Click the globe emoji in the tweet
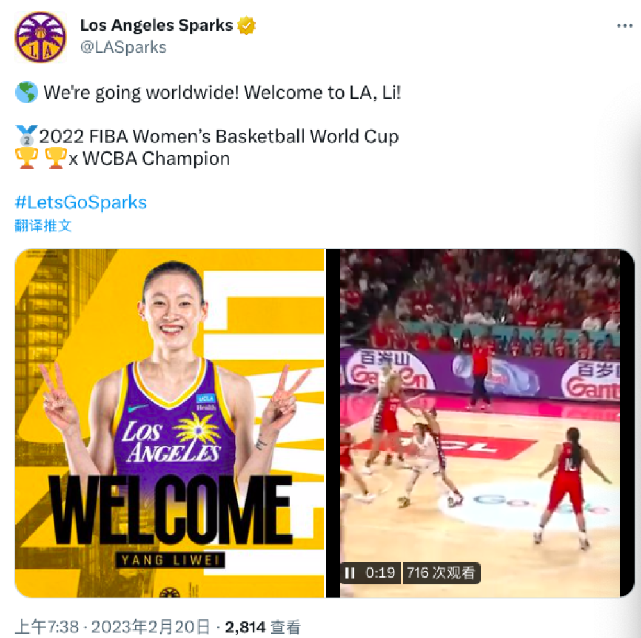 coord(26,92)
